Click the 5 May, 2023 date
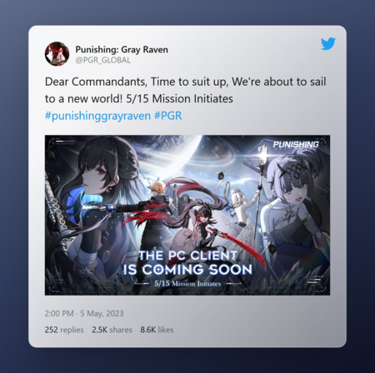Screen dimensions: 375x373 [x=102, y=313]
